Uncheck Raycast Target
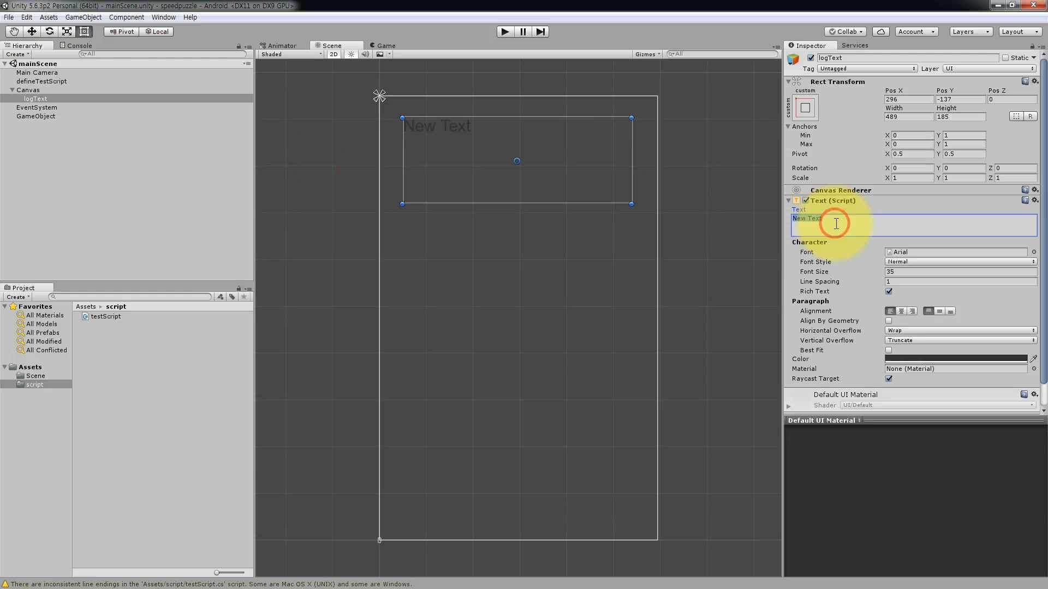 [x=889, y=378]
